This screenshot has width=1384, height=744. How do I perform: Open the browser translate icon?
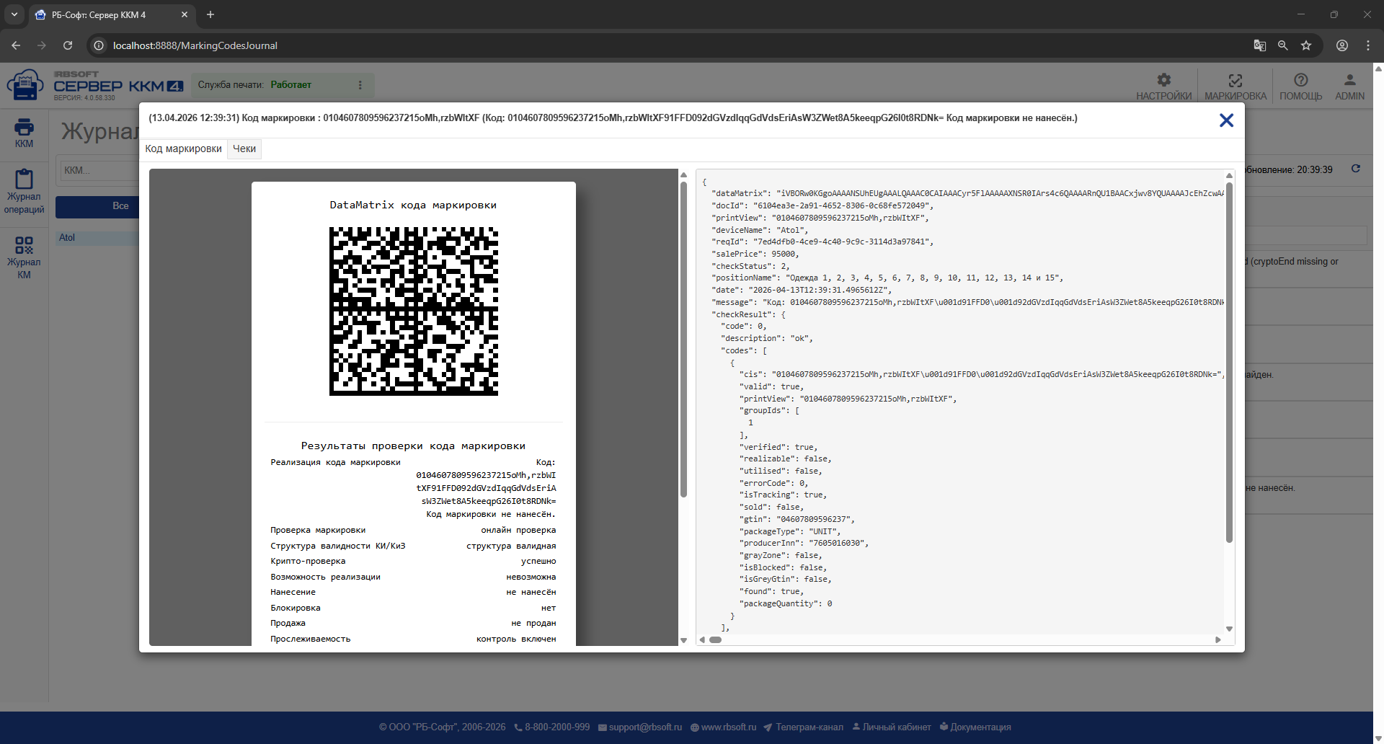click(1260, 45)
